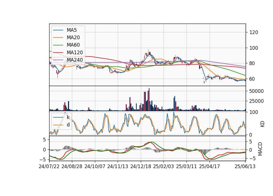Click the 60 price axis label
Screen dimensions: 273x196
pyautogui.click(x=252, y=79)
